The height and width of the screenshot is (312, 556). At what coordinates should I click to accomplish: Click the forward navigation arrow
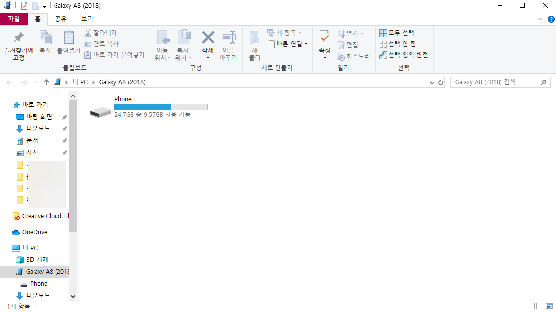(x=24, y=82)
